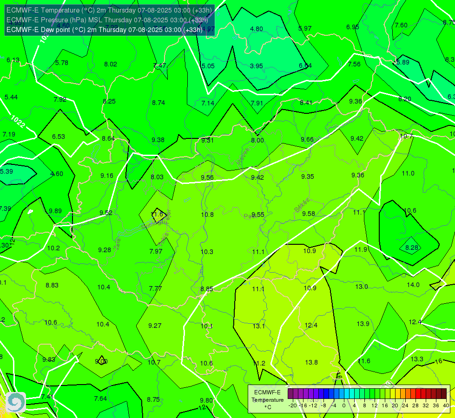This screenshot has height=418, width=455.
Task: Click the map value 7.14
Action: (x=208, y=103)
